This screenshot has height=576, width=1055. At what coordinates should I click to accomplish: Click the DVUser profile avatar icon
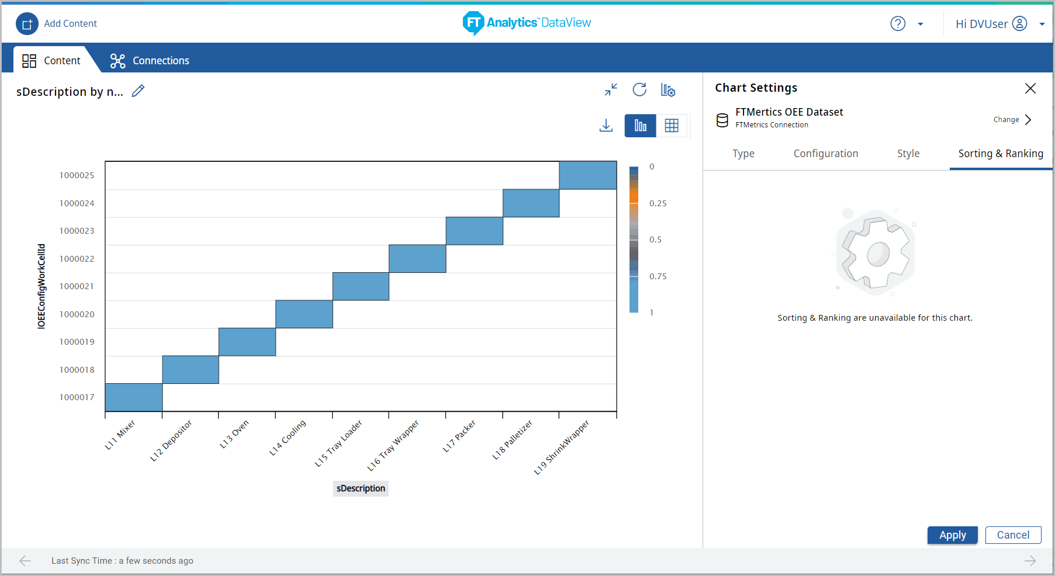[1019, 23]
